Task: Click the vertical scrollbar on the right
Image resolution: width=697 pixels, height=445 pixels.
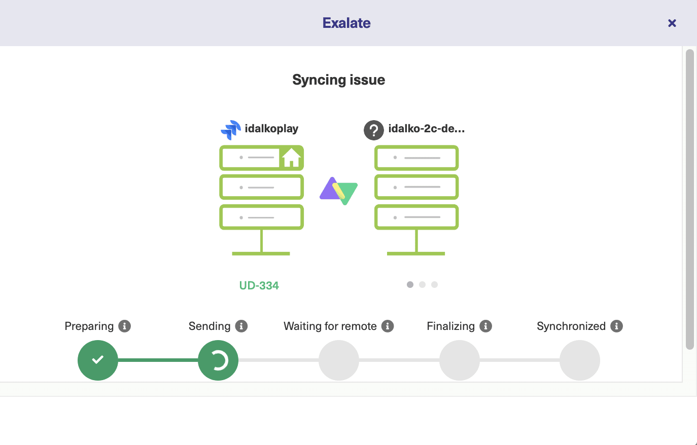Action: point(690,203)
